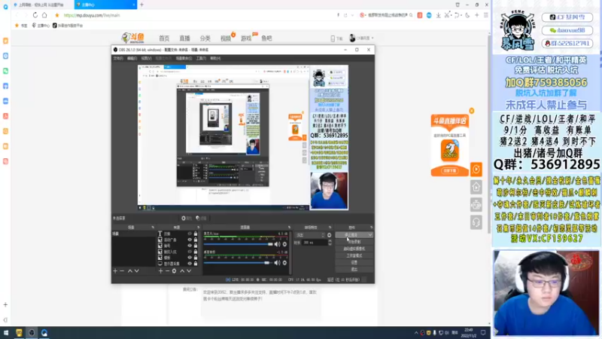Add a new scene with the plus icon
Screen dimensions: 602x339
pos(115,271)
